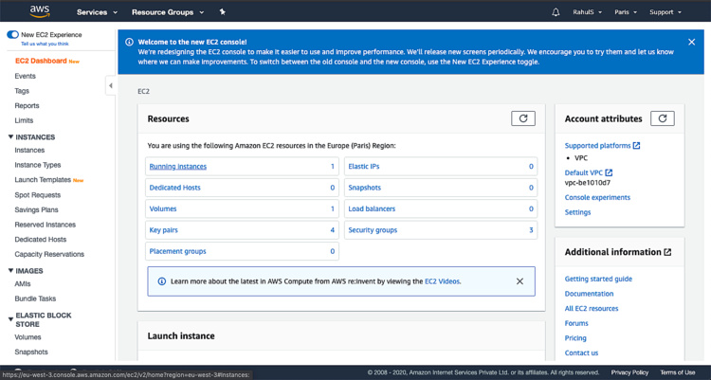Click the pin shortcut icon in top bar
This screenshot has height=380, width=711.
222,12
